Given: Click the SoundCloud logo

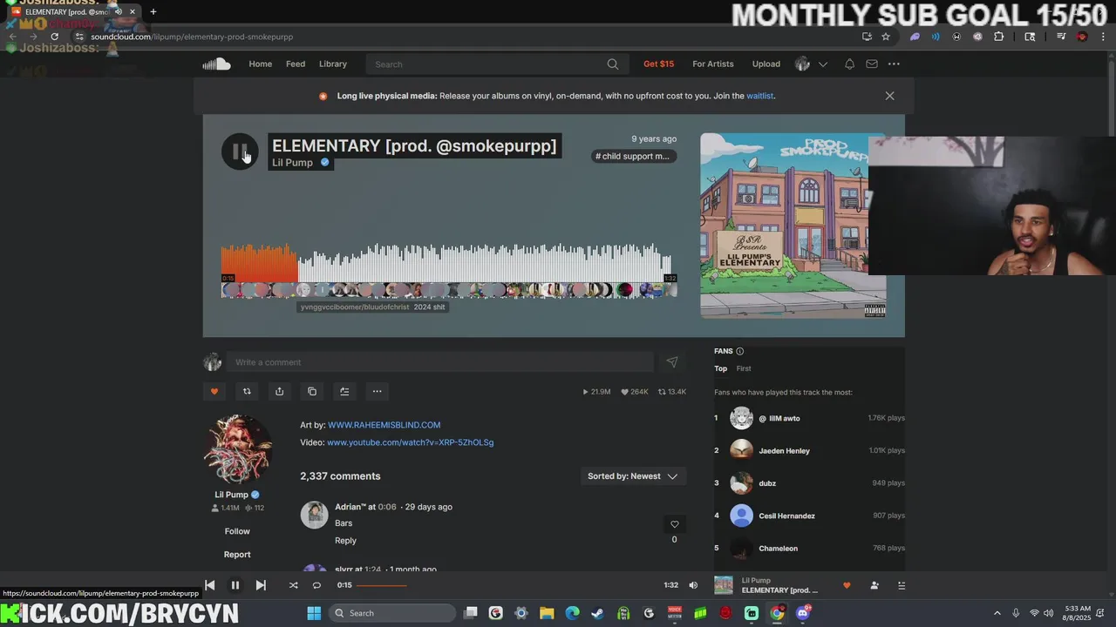Looking at the screenshot, I should coord(216,64).
